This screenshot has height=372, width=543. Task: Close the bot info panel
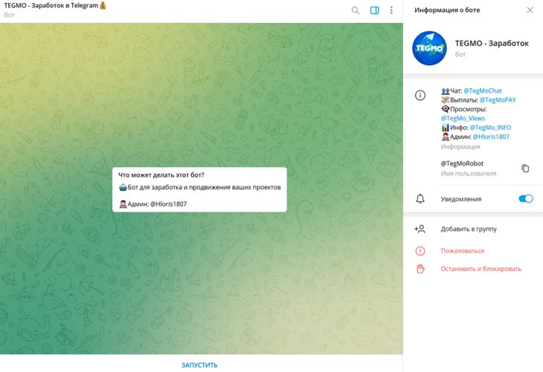tap(530, 10)
